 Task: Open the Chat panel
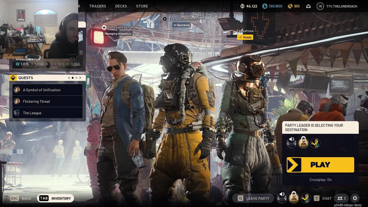(327, 198)
